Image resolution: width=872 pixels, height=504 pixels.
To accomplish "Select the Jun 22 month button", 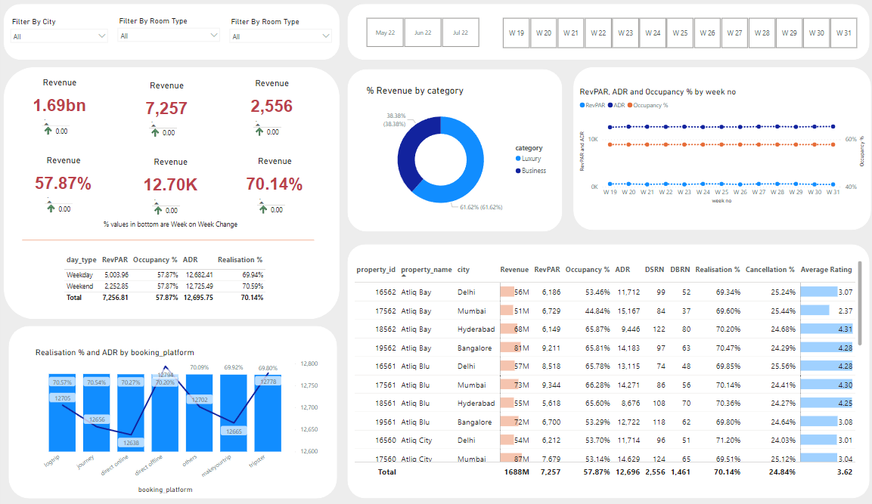I will [423, 33].
